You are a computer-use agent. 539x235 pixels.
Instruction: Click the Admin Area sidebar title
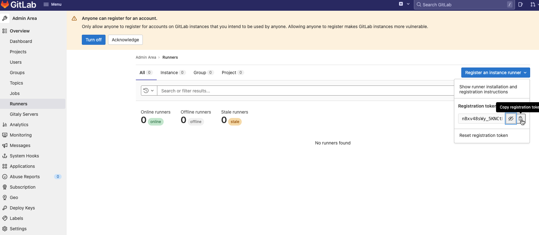(x=25, y=18)
